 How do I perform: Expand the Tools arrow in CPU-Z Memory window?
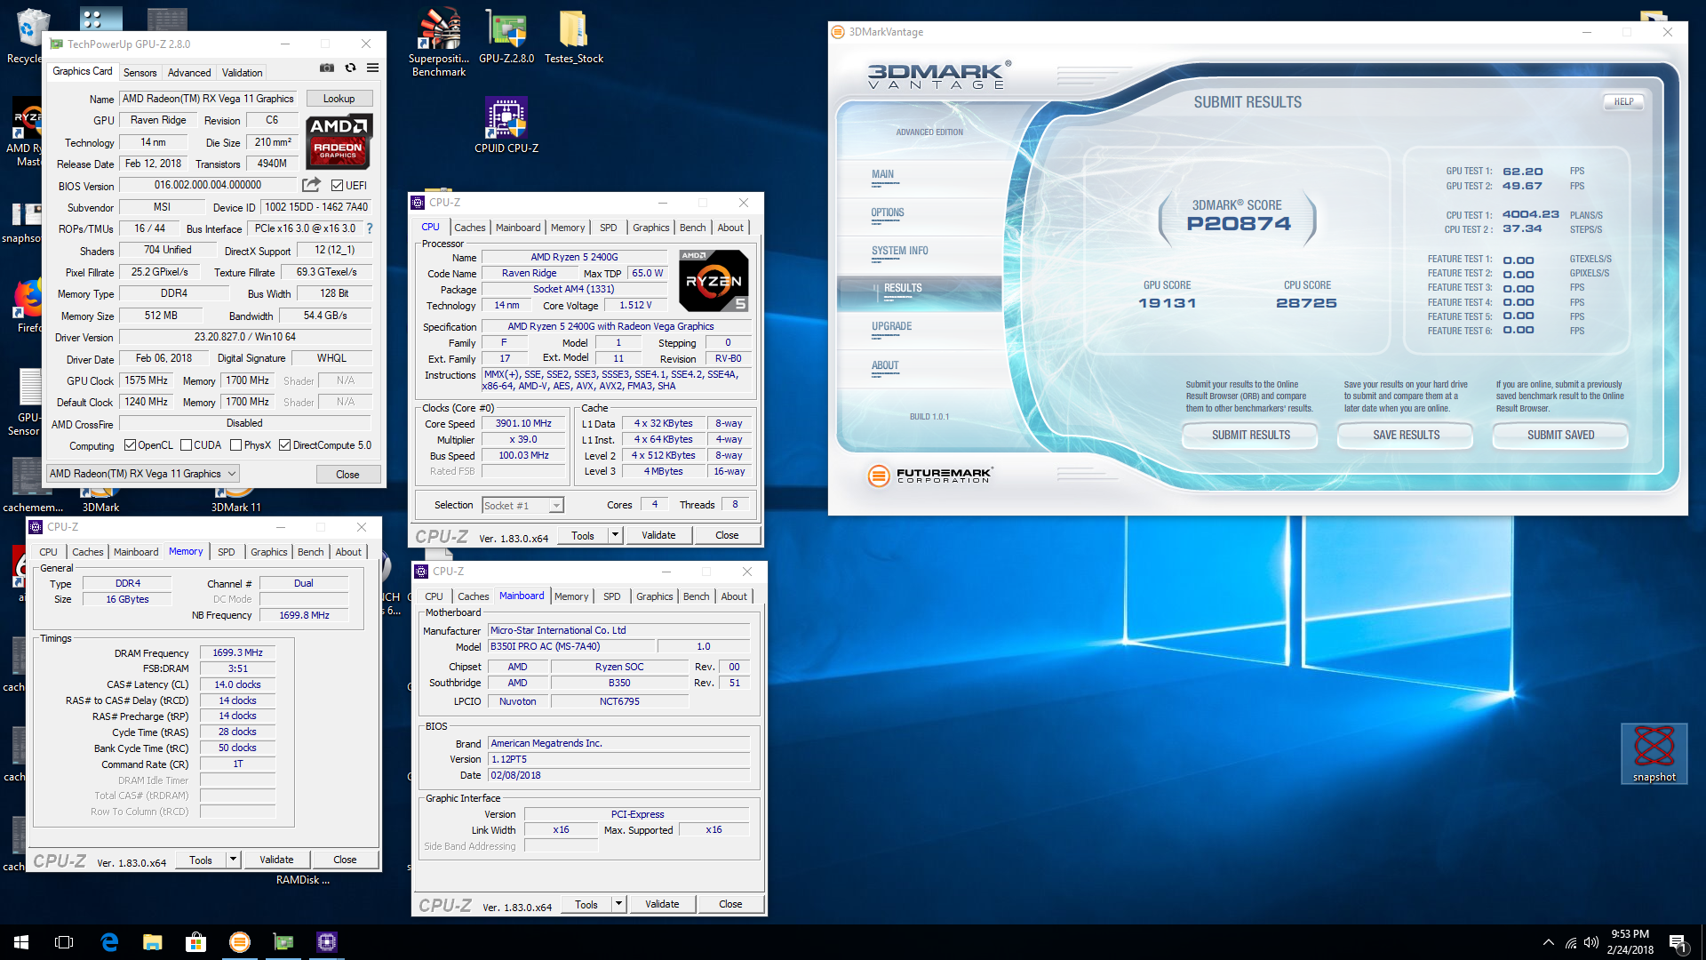(233, 860)
